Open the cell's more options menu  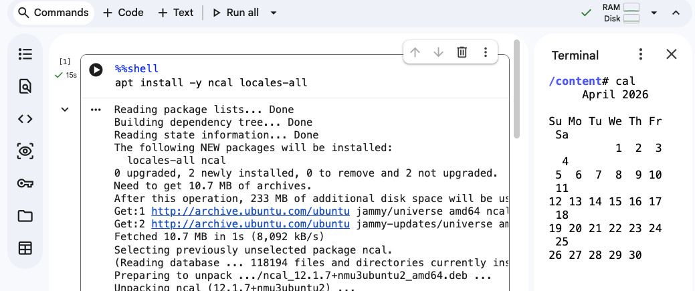coord(486,52)
